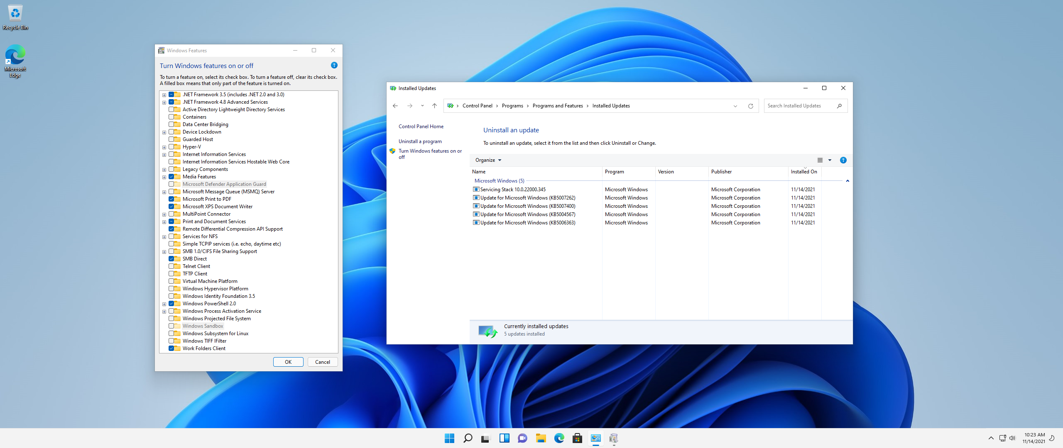Collapse the Microsoft Windows (5) group

pos(847,181)
